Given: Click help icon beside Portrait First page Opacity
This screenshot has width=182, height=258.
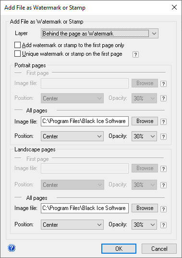Looking at the screenshot, I should coord(163,98).
